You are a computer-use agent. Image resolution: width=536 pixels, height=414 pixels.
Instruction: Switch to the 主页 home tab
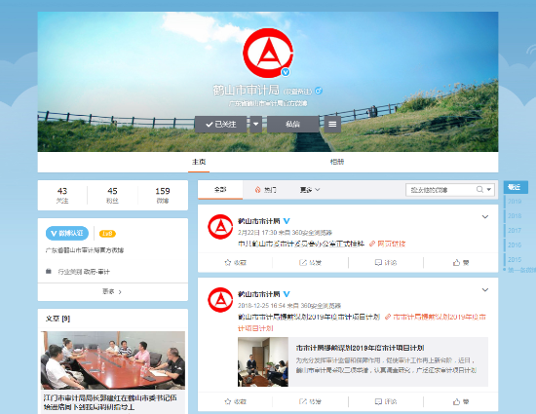[199, 162]
